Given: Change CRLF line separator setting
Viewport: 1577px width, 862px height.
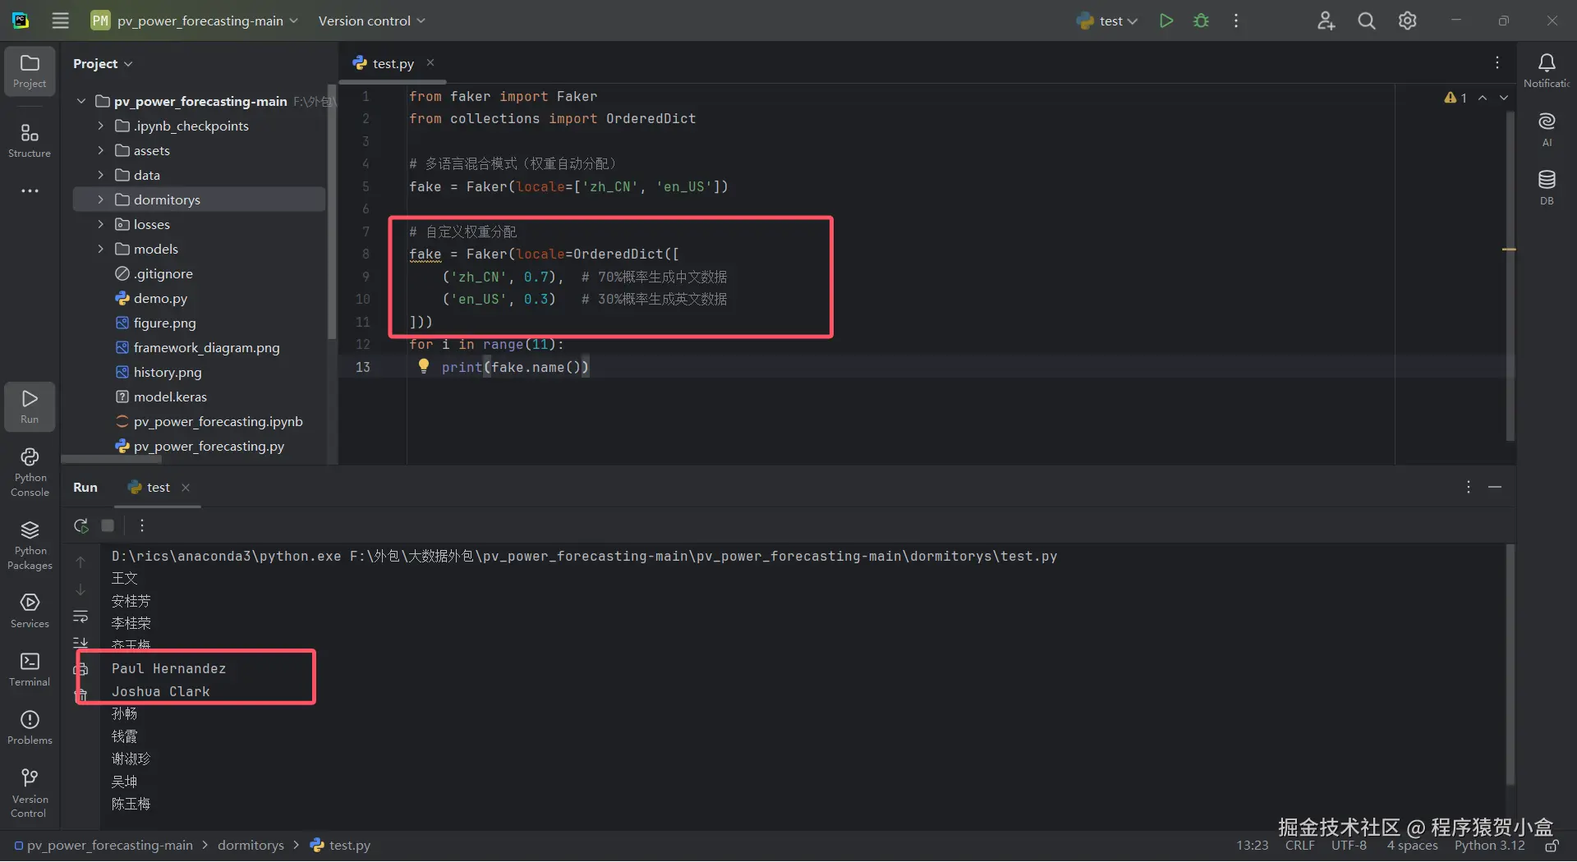Looking at the screenshot, I should [1299, 846].
